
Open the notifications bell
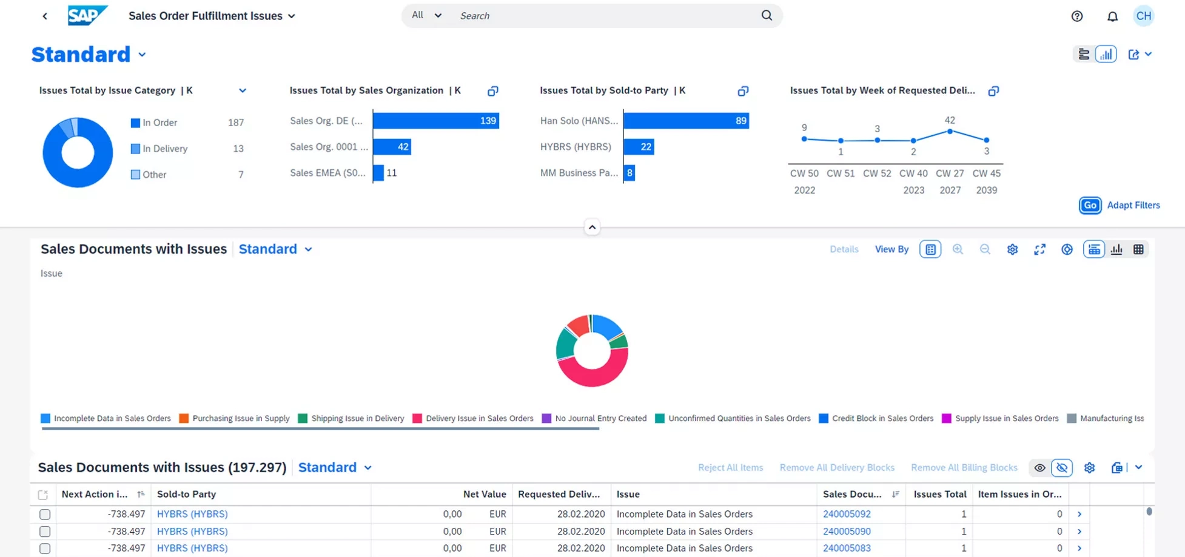coord(1113,16)
